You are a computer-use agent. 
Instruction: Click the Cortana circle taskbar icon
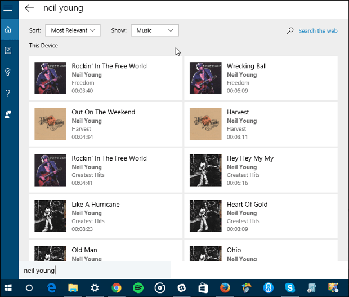point(29,288)
